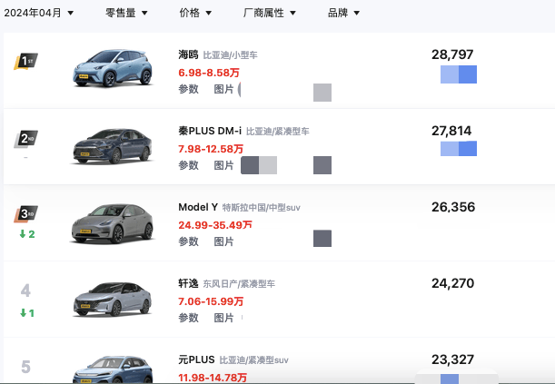This screenshot has height=384, width=555.
Task: Click the price 7.98-12.58万
Action: (x=211, y=149)
